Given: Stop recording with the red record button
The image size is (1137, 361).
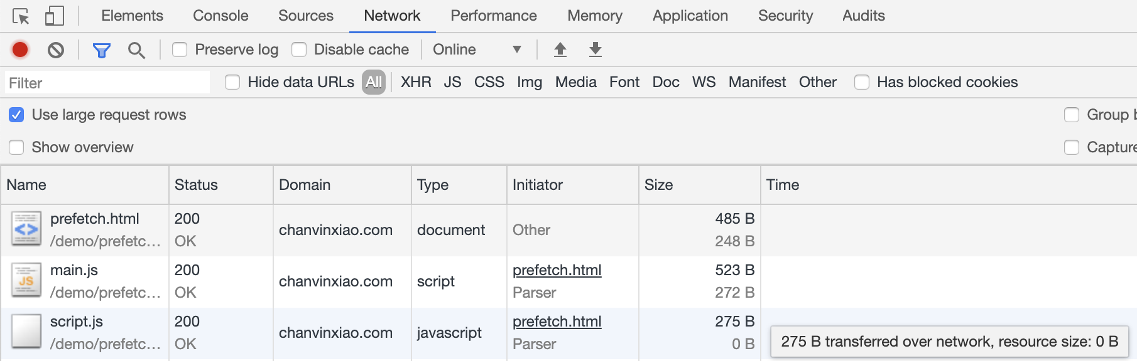Looking at the screenshot, I should pos(20,50).
